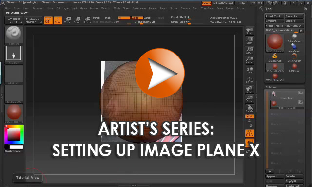Toggle the Zadd sculpt mode
This screenshot has height=187, width=312.
[137, 18]
